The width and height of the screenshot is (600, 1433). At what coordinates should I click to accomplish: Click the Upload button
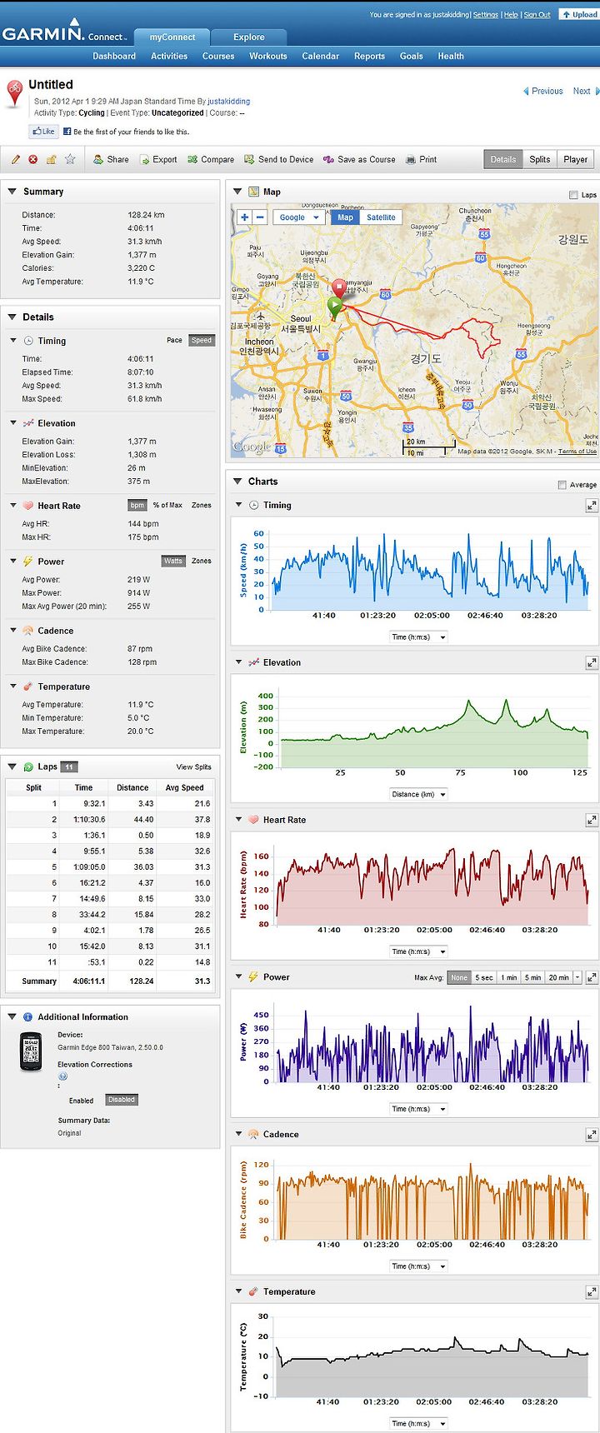click(579, 14)
